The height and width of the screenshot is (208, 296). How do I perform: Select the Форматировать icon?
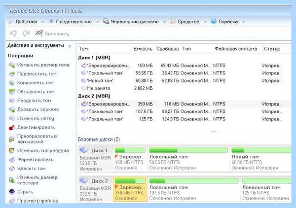(x=12, y=160)
